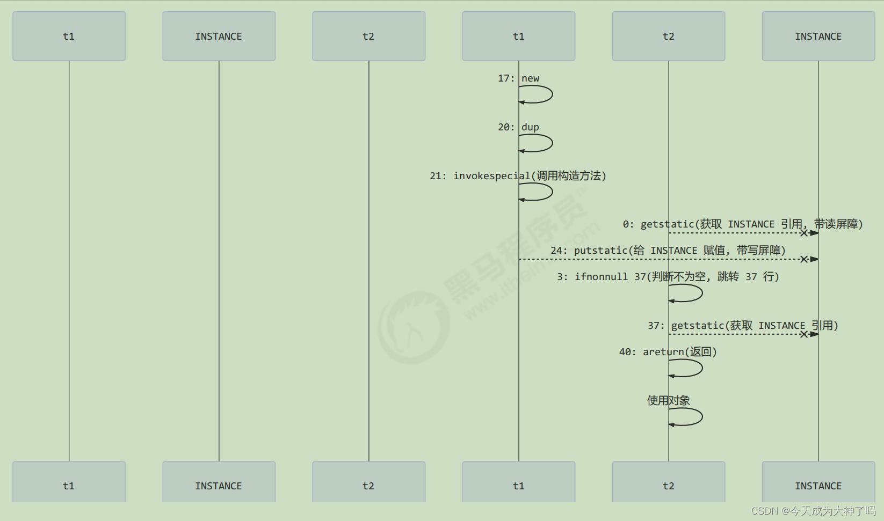Click '37: getstatic(获取 INSTANCE 引用)' label
Screen dimensions: 884x521
[x=743, y=326]
